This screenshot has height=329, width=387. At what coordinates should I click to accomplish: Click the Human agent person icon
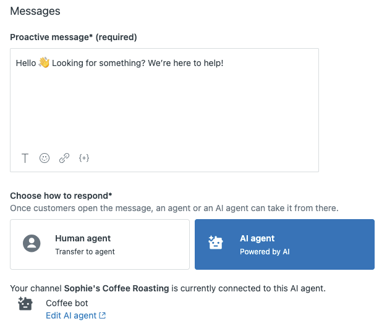tap(32, 244)
